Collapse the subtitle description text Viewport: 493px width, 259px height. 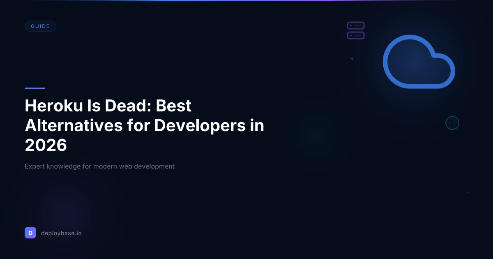99,166
